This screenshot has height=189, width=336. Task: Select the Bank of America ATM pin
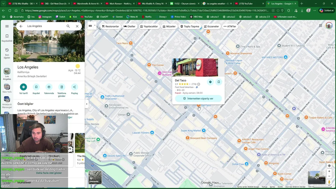[259, 155]
